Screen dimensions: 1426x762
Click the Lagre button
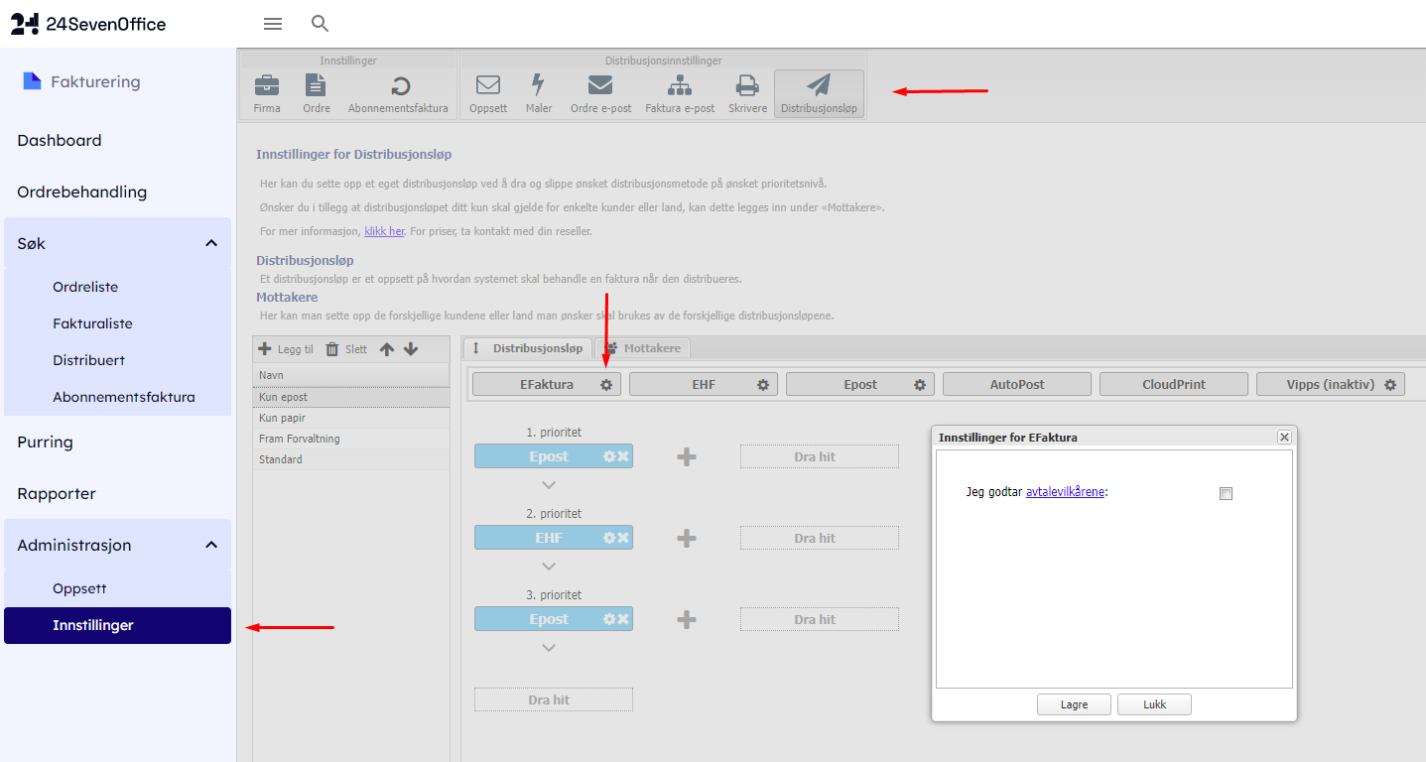(1074, 704)
